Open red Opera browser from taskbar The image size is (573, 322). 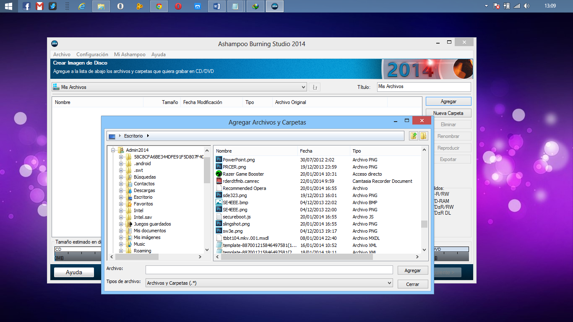[178, 6]
